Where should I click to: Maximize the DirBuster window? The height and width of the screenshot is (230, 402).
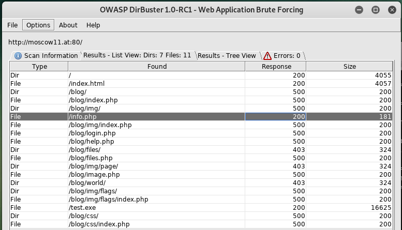pyautogui.click(x=376, y=10)
